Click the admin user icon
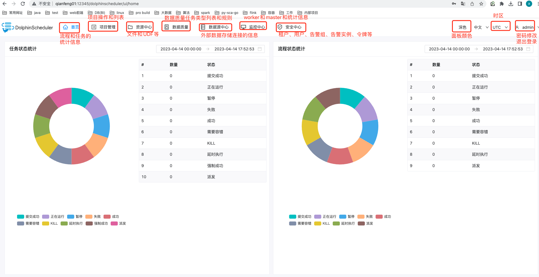 pos(517,27)
